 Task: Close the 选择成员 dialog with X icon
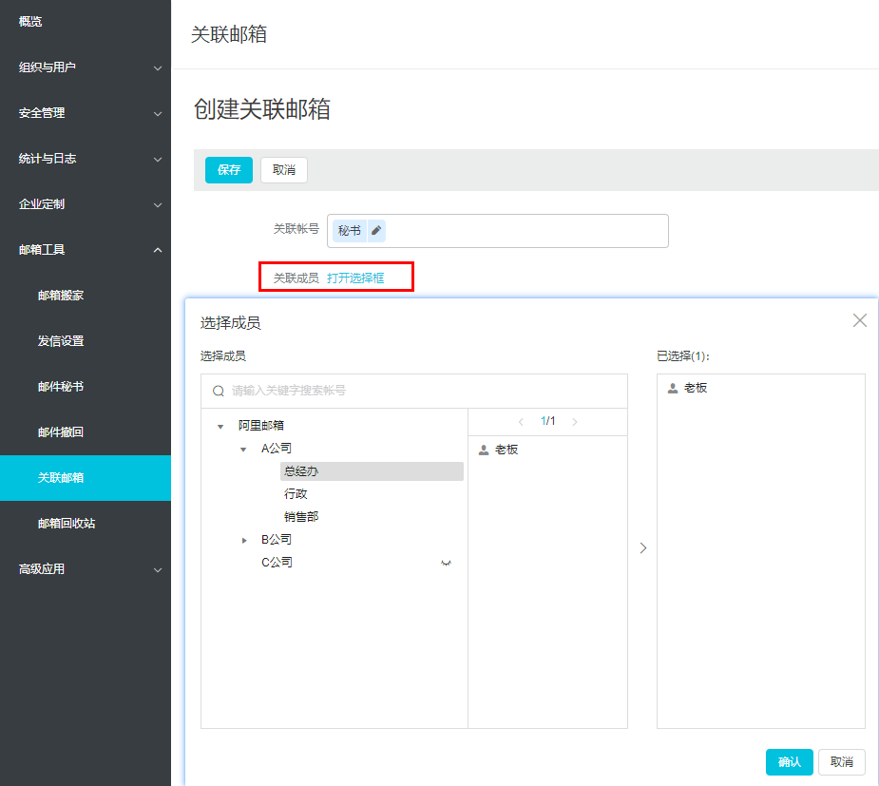pyautogui.click(x=859, y=321)
